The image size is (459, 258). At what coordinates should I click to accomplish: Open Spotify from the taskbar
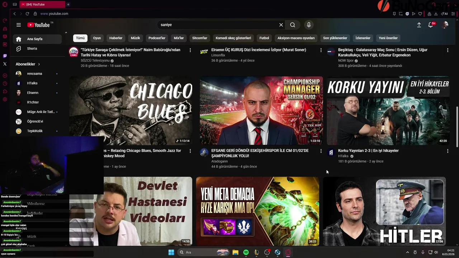point(246,252)
